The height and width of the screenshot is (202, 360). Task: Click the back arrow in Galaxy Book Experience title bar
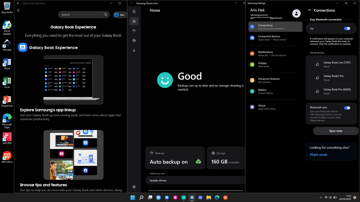point(18,3)
